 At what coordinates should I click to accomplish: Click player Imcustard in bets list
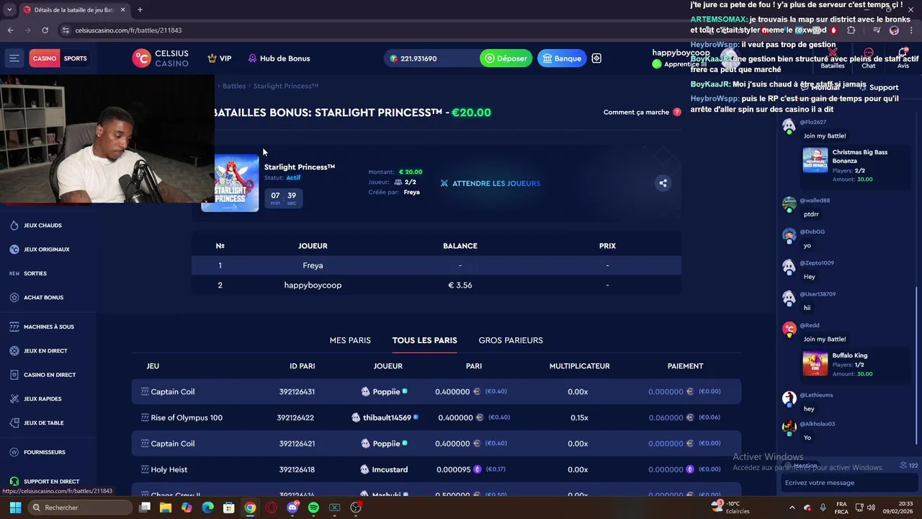pyautogui.click(x=390, y=469)
